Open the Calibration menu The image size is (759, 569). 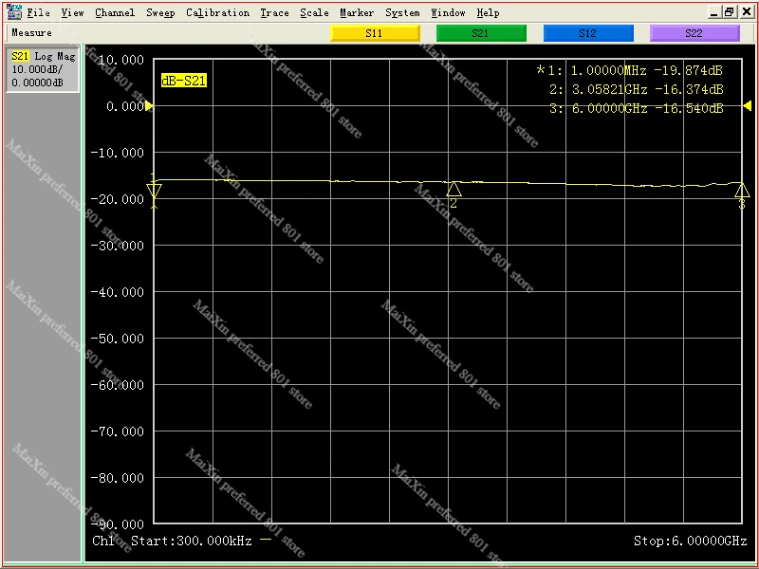pos(217,12)
